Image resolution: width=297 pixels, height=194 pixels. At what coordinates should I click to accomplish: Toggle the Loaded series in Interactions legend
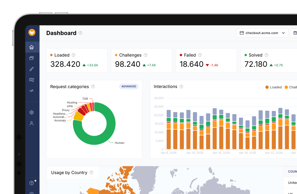274,87
